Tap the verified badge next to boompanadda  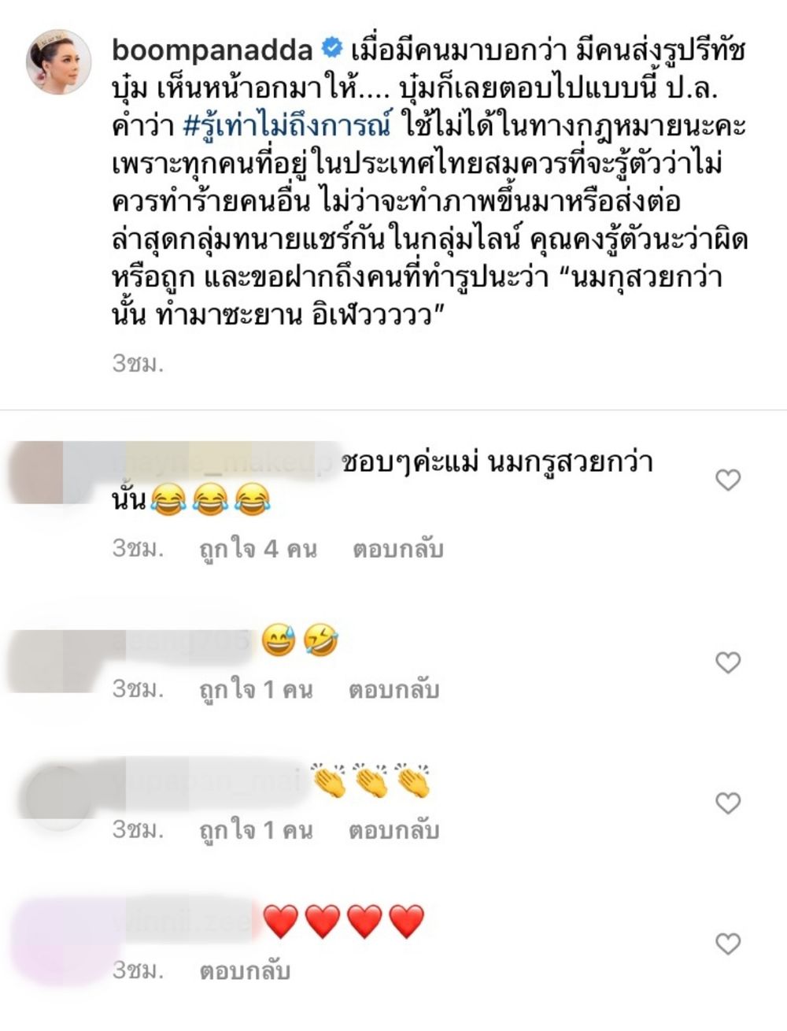tap(332, 50)
